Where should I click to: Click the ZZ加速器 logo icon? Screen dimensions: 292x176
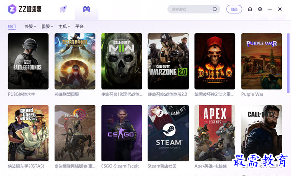tap(12, 9)
